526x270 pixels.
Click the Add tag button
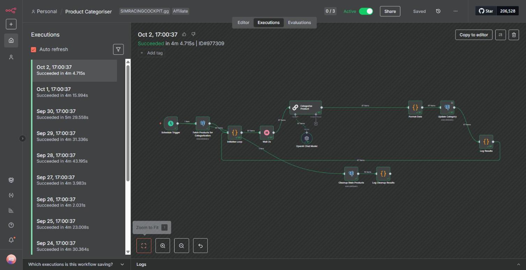[x=151, y=53]
